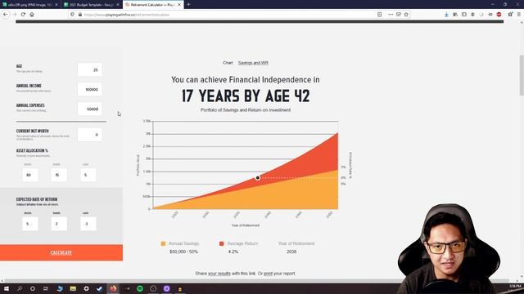Open the yellow file explorer taskbar icon

click(73, 288)
